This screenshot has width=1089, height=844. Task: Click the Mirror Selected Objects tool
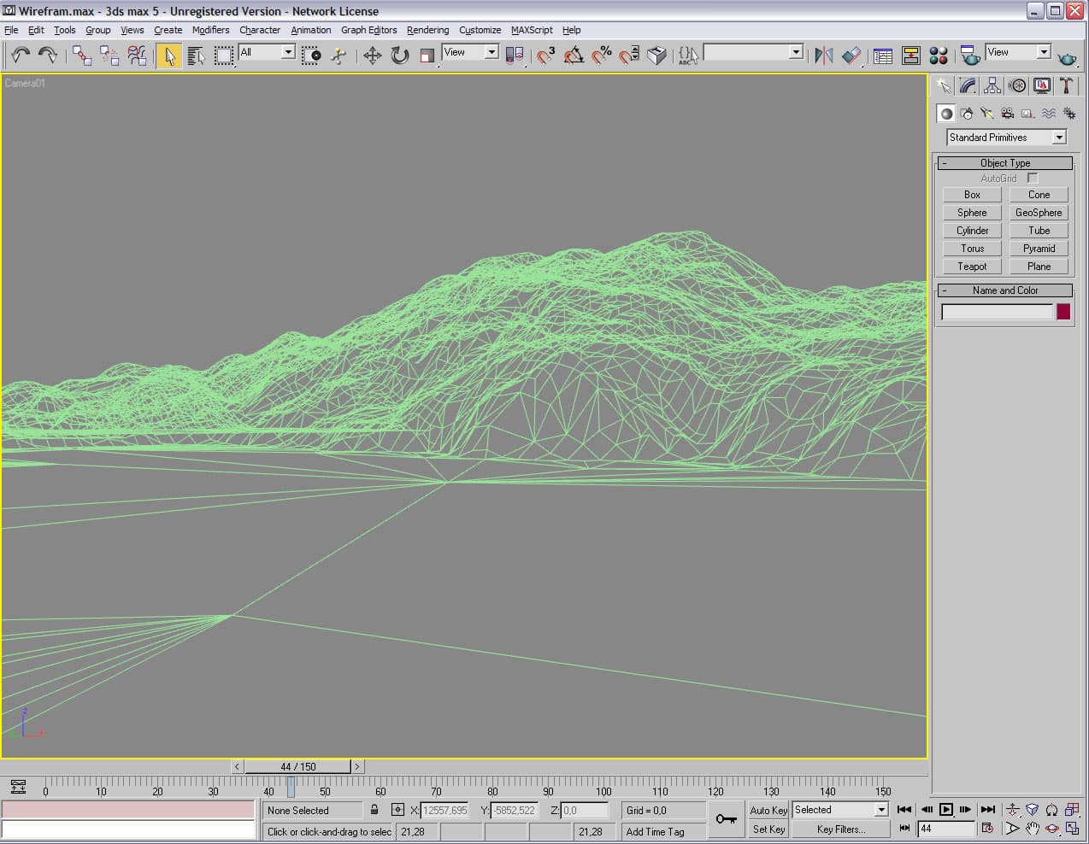823,56
